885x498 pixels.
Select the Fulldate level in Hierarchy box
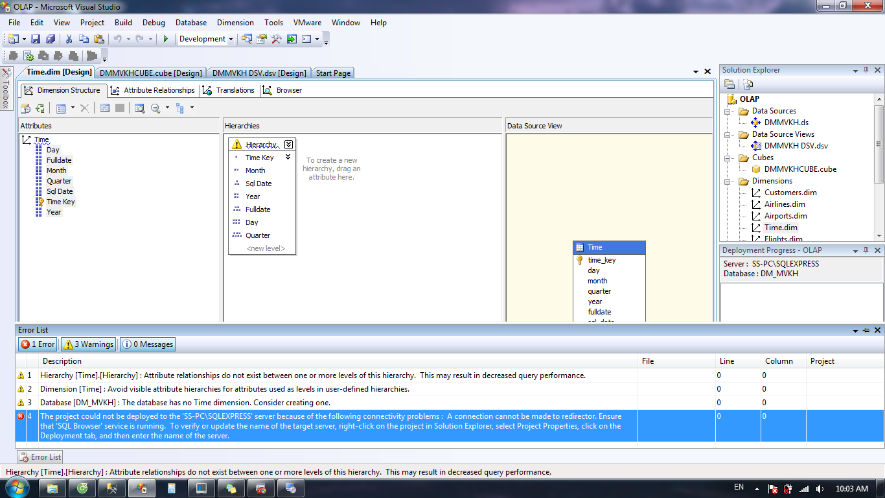tap(258, 209)
